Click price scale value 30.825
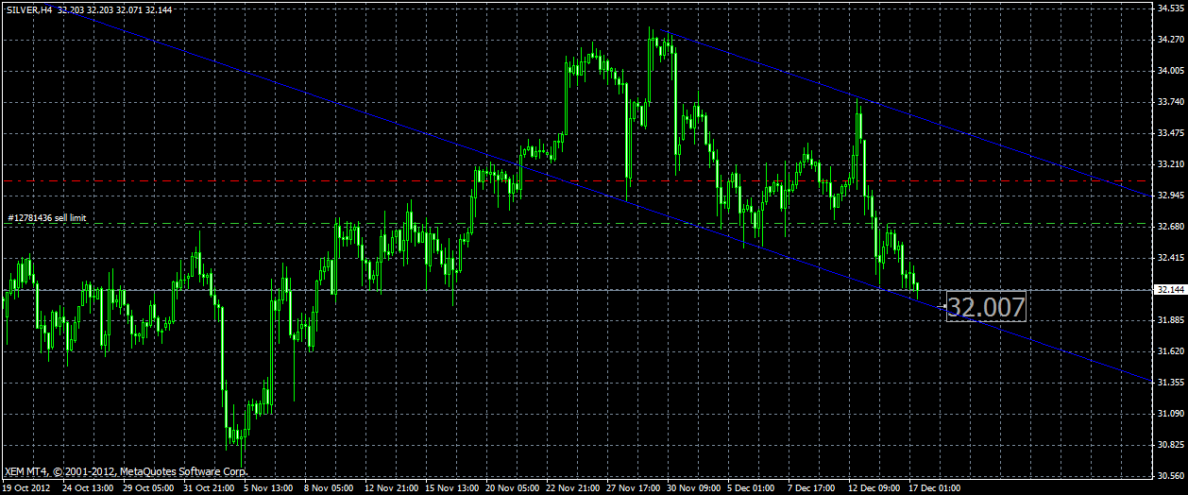 click(1172, 444)
